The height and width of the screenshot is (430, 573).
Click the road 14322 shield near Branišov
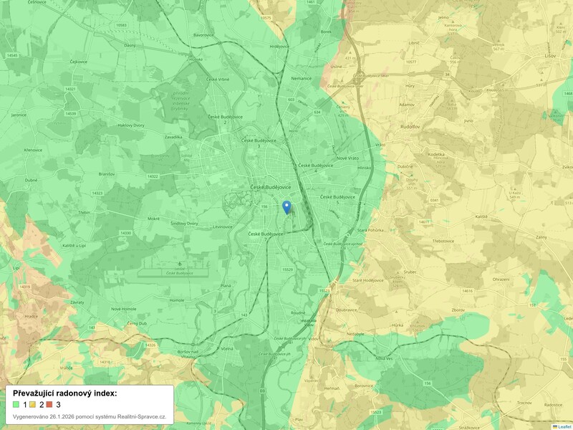[x=152, y=176]
